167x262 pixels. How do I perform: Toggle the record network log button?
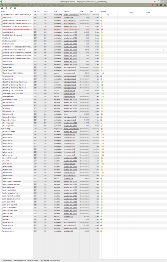(2, 8)
